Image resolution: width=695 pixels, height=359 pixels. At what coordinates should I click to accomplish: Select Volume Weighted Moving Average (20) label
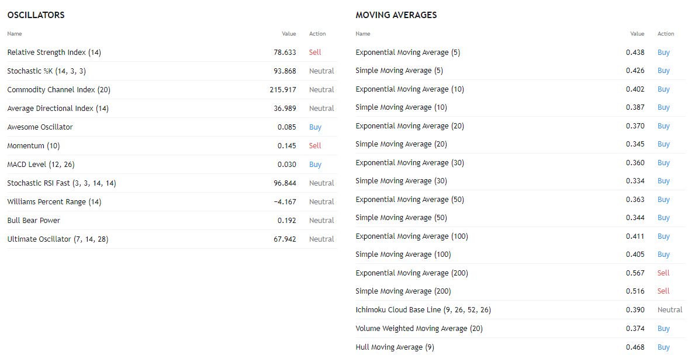tap(419, 328)
